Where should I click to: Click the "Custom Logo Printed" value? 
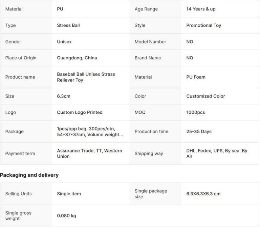tap(80, 112)
